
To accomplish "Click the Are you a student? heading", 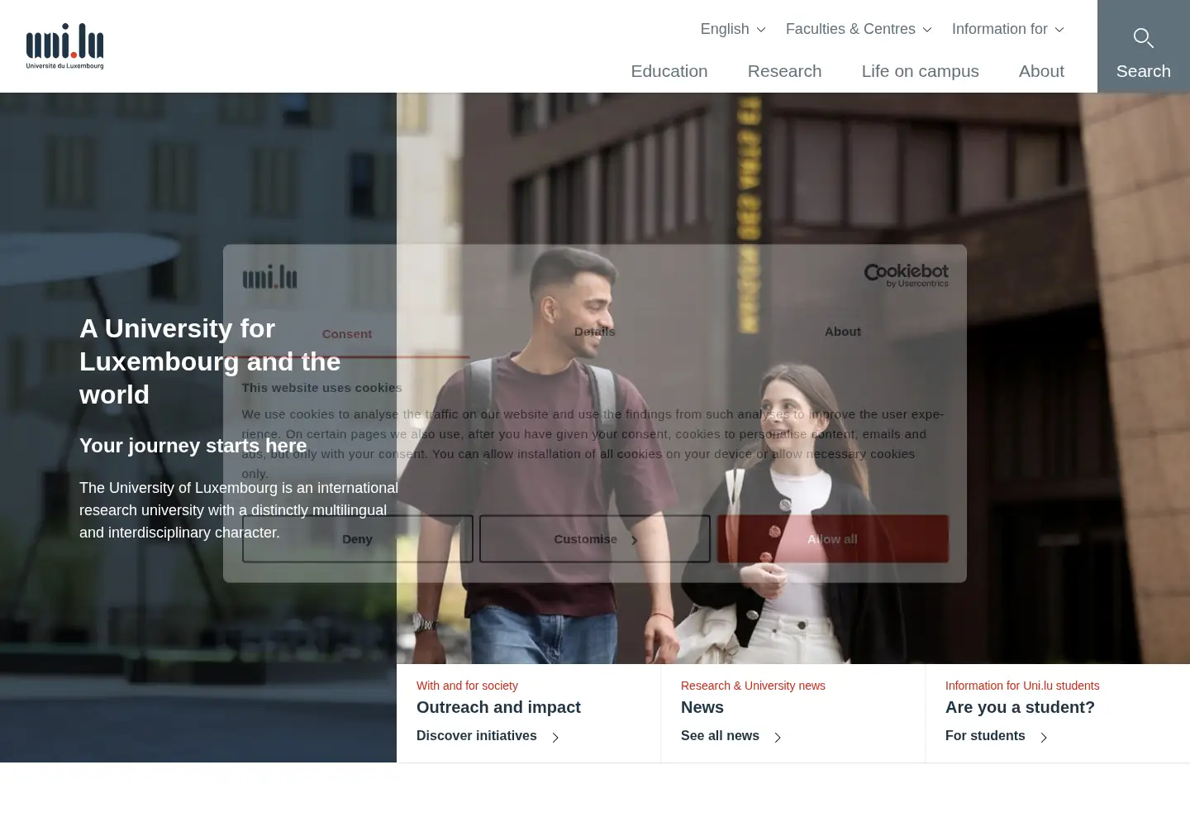I will point(1020,707).
